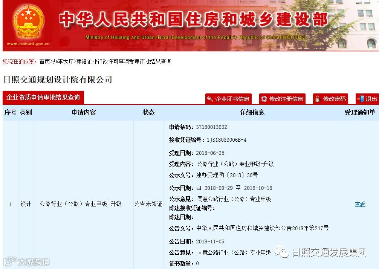Log out with 退出 button

click(367, 99)
